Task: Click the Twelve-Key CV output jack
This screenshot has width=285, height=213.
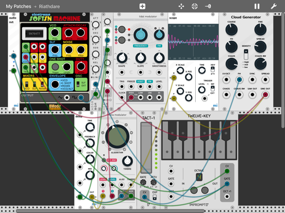Action: coord(227,171)
